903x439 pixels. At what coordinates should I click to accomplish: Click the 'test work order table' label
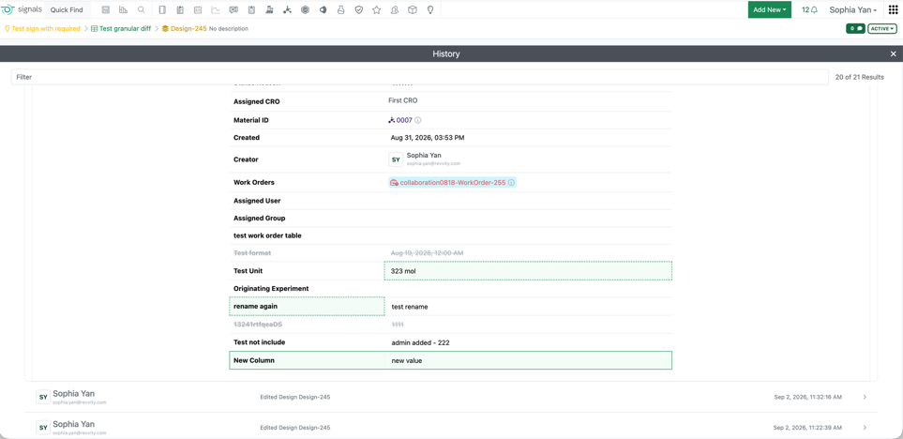[x=267, y=235]
